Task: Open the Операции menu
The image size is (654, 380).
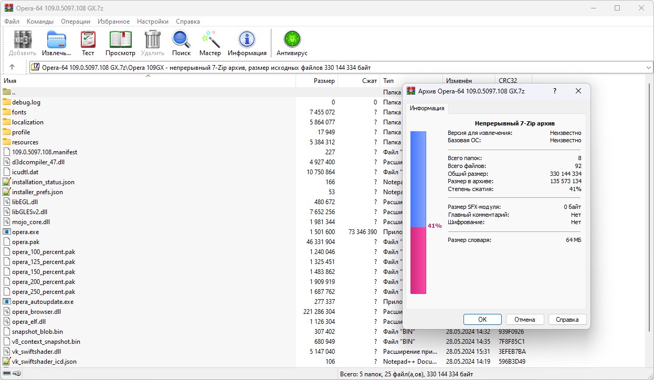Action: tap(76, 22)
